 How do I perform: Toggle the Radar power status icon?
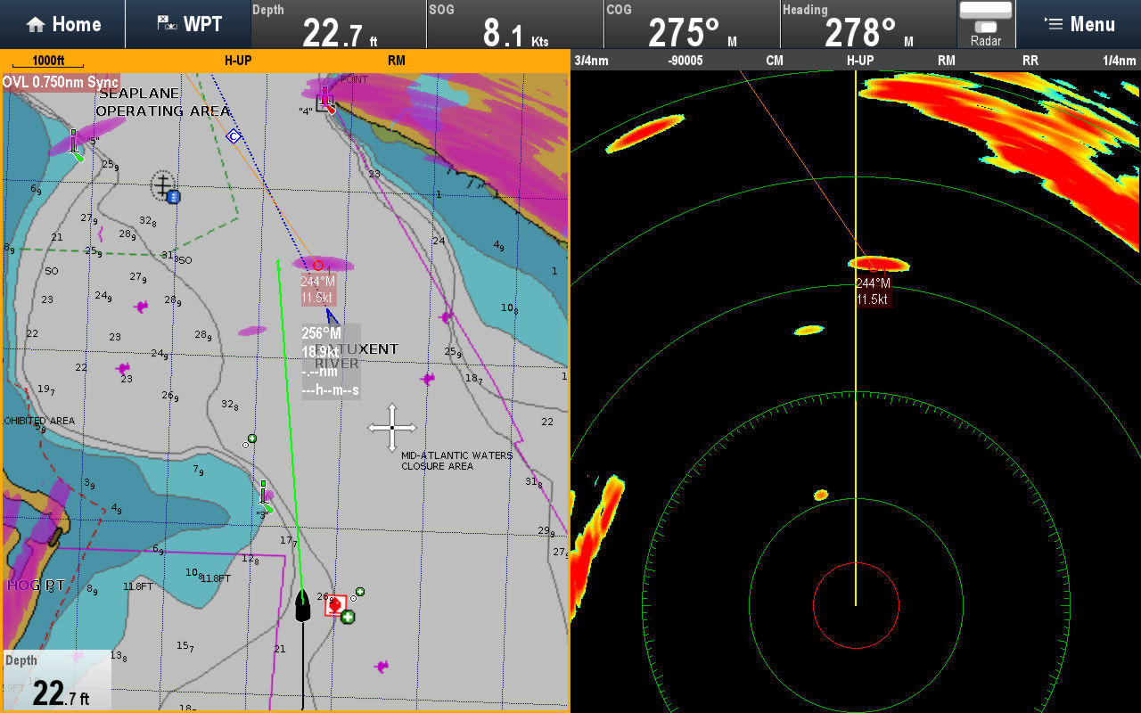point(986,24)
